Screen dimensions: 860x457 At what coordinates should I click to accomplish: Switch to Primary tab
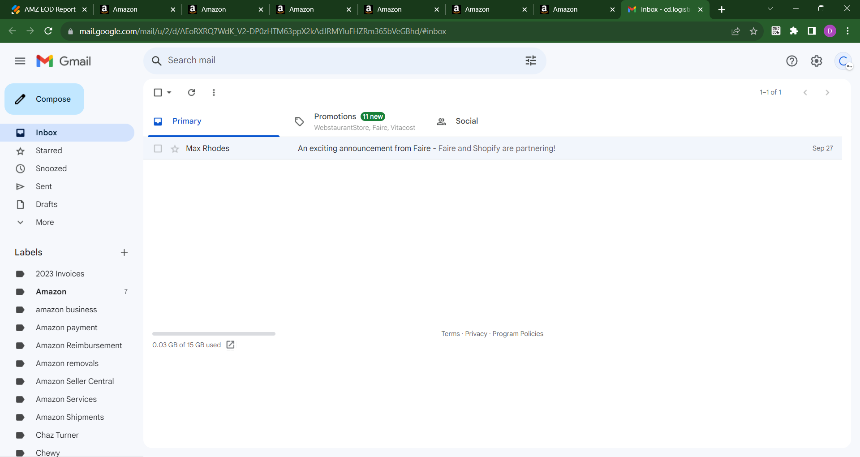pos(214,121)
